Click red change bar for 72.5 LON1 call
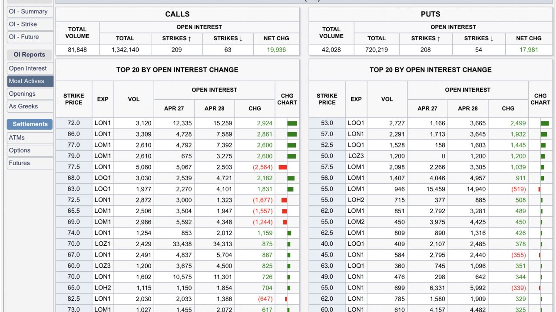The width and height of the screenshot is (556, 312). tap(284, 200)
